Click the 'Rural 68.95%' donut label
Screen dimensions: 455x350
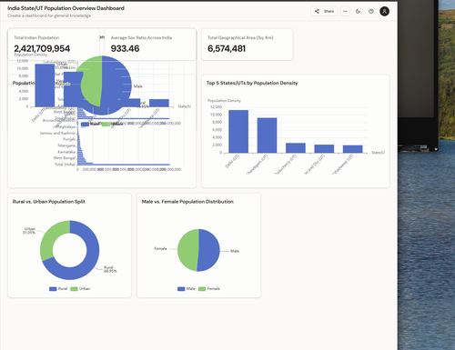point(110,269)
